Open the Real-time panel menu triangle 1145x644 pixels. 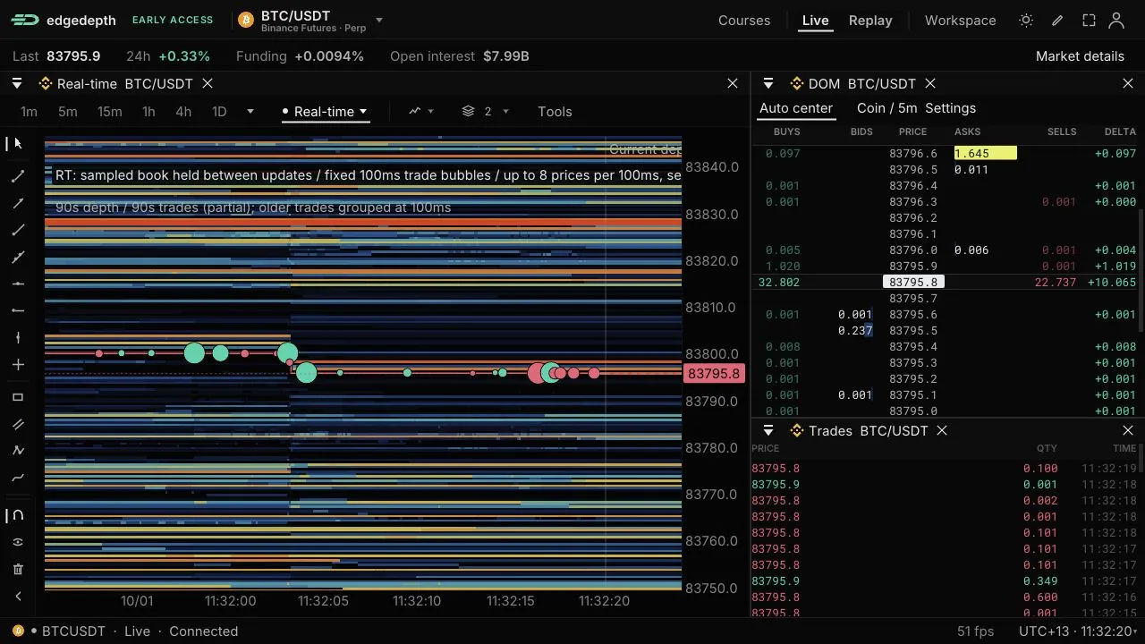coord(17,83)
